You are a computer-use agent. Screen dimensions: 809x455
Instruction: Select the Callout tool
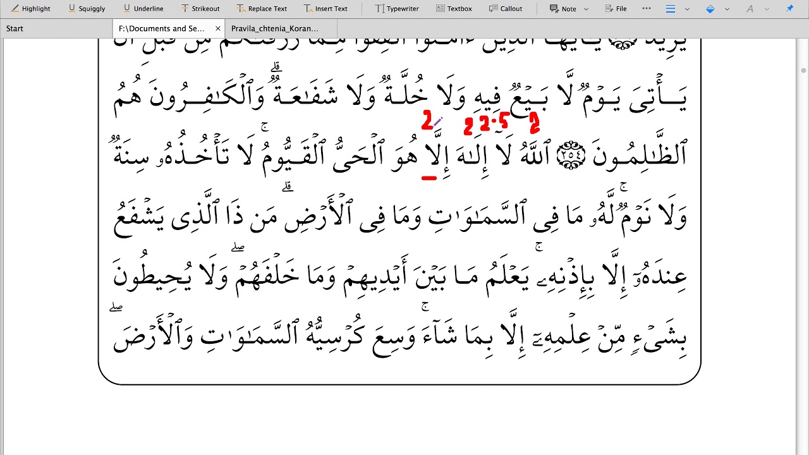tap(506, 9)
